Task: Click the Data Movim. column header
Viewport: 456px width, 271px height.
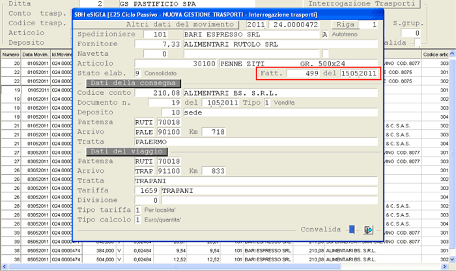Action: [x=33, y=55]
